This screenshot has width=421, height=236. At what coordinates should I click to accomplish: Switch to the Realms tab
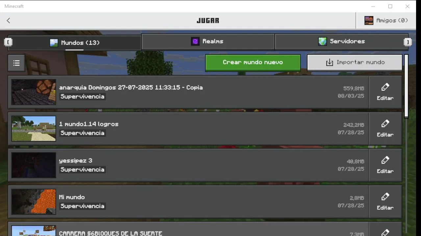[x=208, y=41]
